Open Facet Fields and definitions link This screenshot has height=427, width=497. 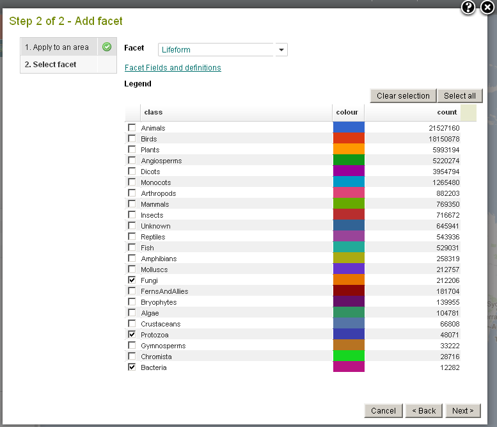173,68
